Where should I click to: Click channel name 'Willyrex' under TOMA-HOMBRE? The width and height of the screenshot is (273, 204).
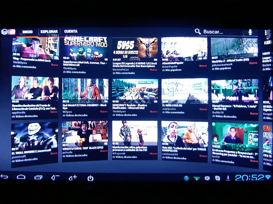pos(67,112)
